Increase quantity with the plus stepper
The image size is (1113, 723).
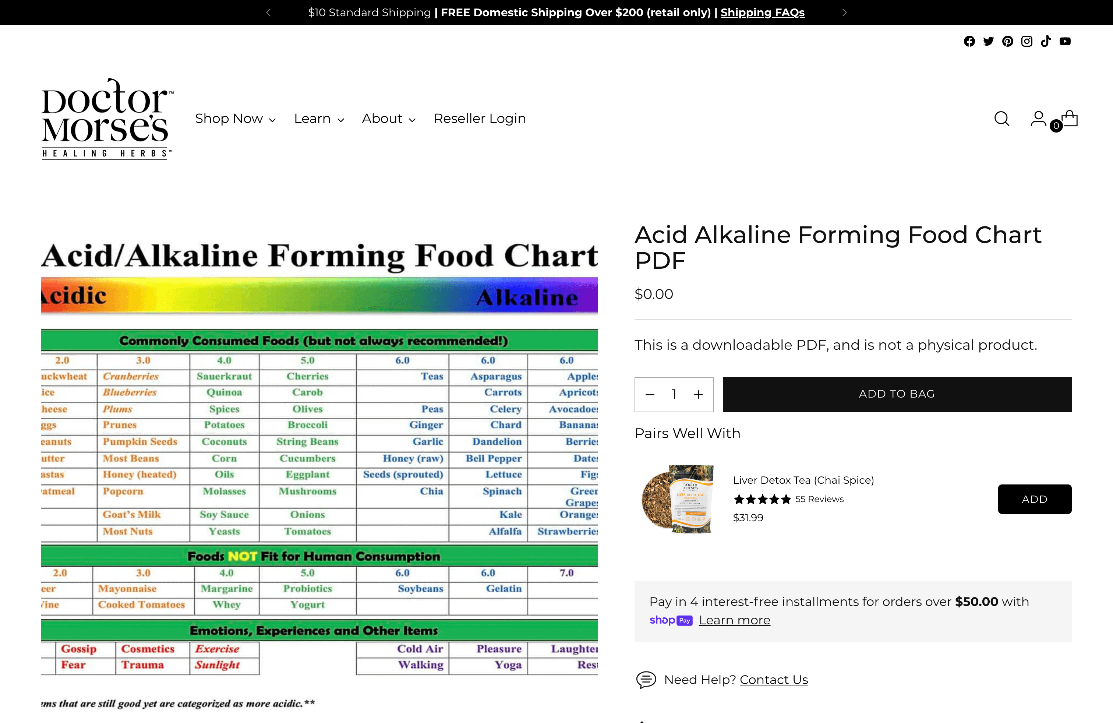coord(698,394)
